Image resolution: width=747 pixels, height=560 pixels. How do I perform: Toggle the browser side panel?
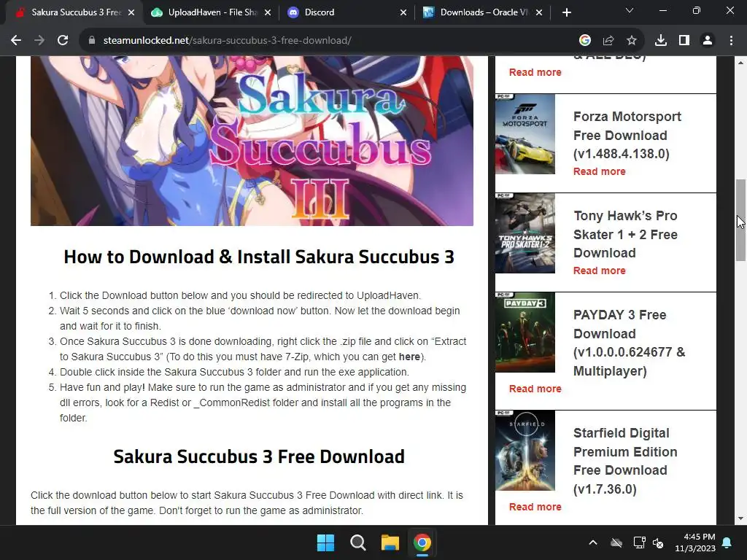click(x=684, y=41)
